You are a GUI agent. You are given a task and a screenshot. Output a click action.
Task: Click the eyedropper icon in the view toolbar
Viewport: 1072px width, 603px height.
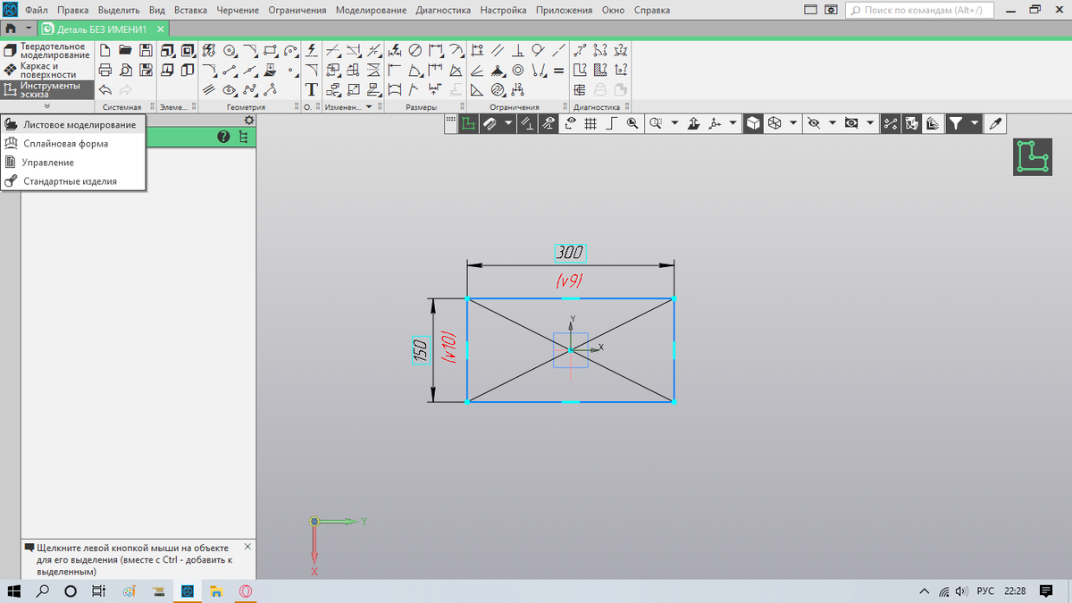(x=994, y=123)
